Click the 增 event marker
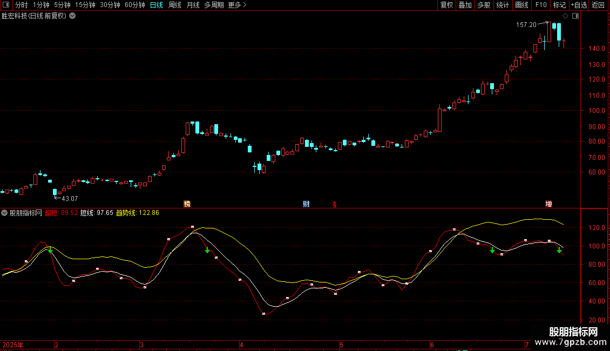The image size is (610, 351). 548,204
